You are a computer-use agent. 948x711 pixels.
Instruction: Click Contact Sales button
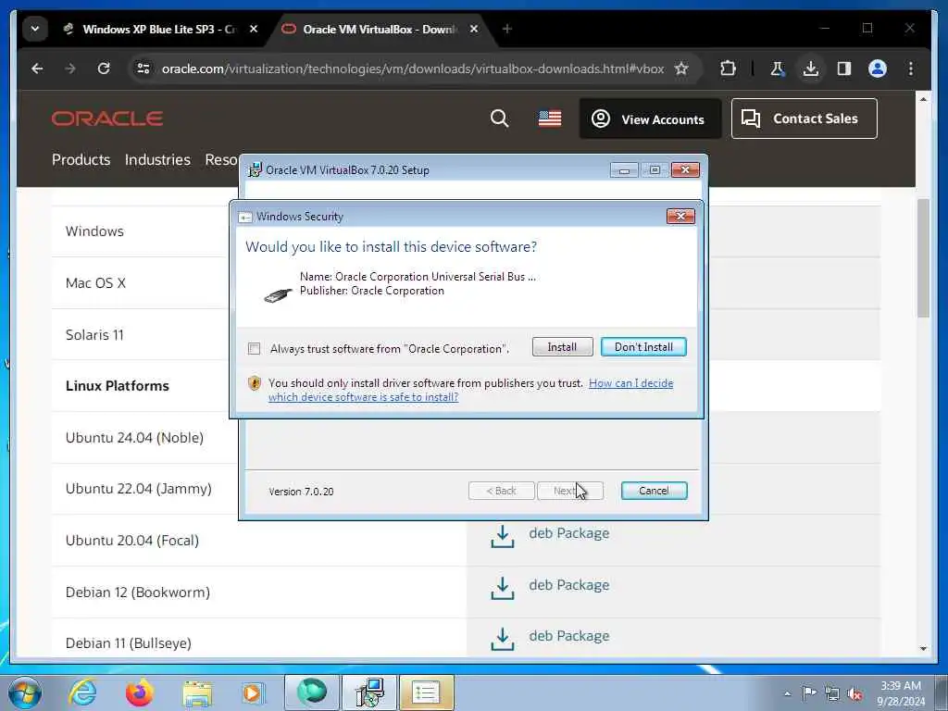[x=805, y=118]
